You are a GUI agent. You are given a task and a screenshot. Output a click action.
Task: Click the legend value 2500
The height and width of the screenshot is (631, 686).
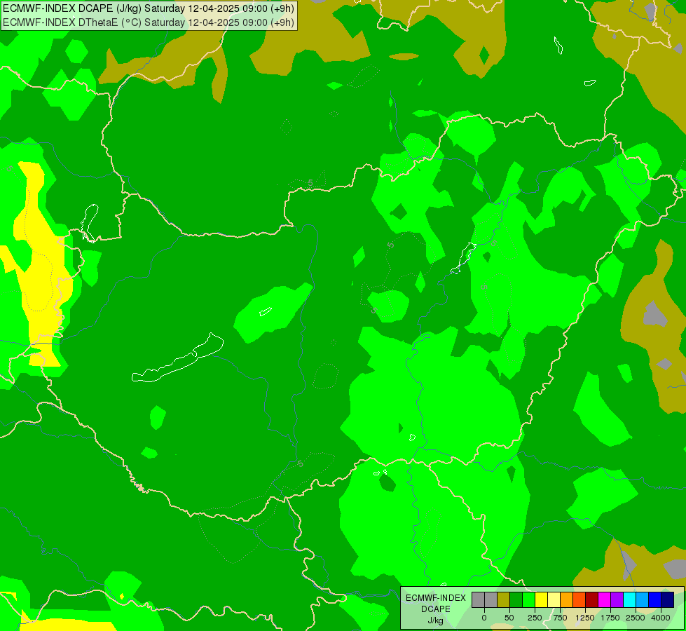(x=636, y=618)
